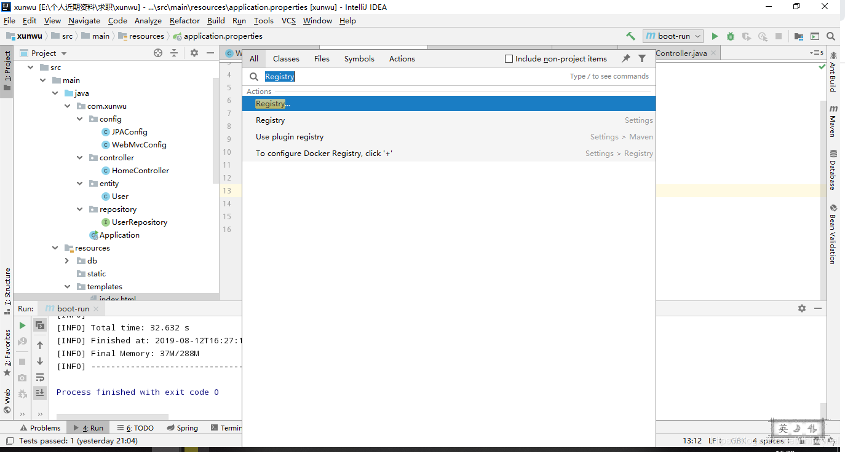Open the 6: TODO tool window
The width and height of the screenshot is (845, 452).
coord(135,428)
